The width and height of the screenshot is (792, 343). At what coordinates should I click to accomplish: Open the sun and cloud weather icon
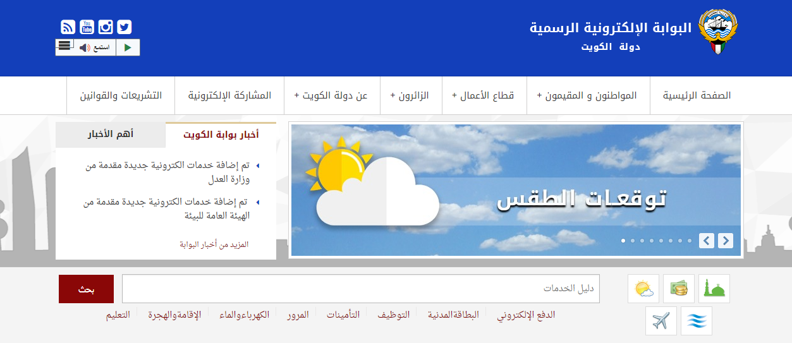(643, 290)
